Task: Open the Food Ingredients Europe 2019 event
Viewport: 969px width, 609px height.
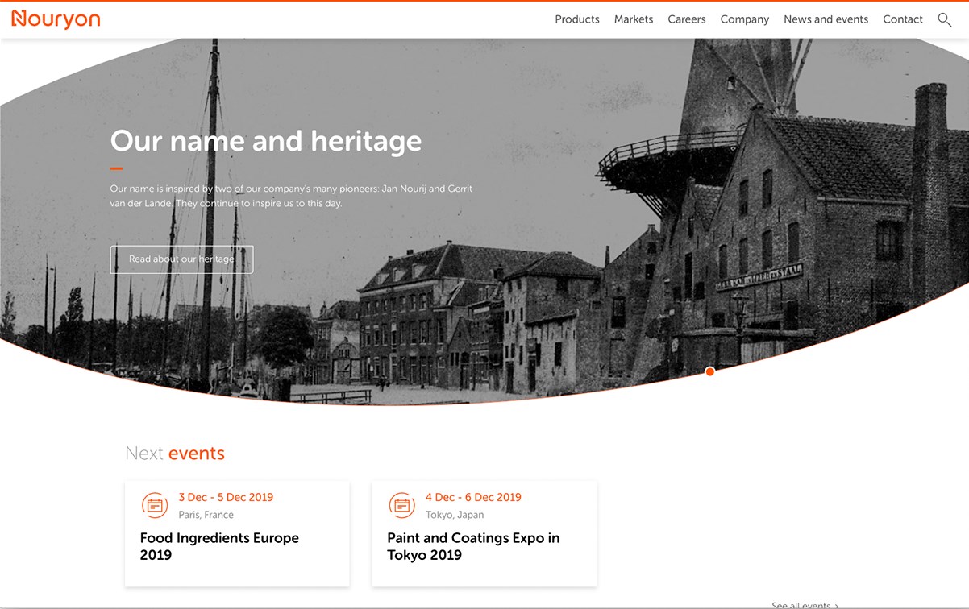Action: [x=219, y=546]
